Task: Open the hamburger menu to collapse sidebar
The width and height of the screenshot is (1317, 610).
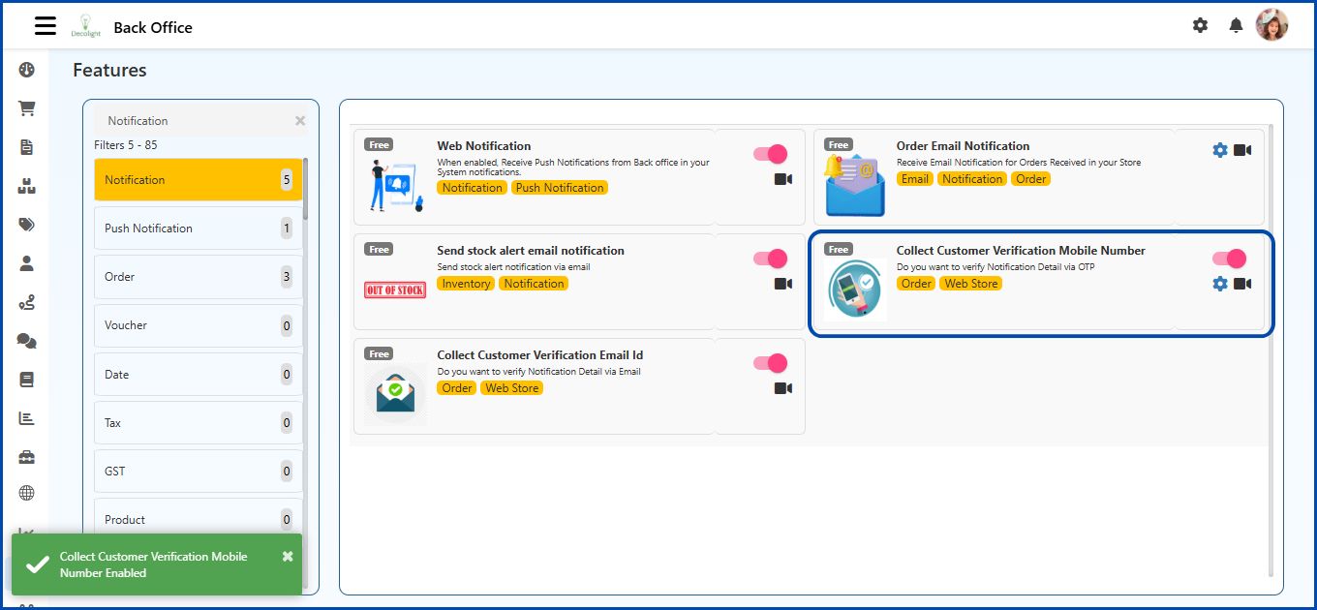Action: (45, 25)
